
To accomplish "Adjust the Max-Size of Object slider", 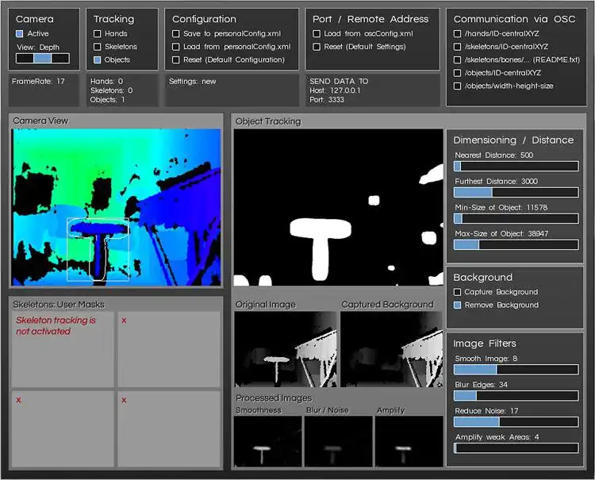I will click(x=516, y=244).
